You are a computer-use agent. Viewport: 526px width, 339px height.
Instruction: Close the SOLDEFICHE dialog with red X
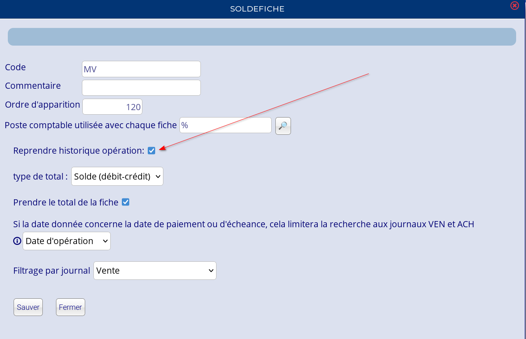514,6
